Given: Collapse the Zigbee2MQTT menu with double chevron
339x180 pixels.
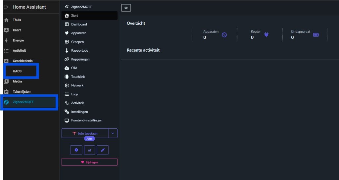Looking at the screenshot, I should (67, 7).
